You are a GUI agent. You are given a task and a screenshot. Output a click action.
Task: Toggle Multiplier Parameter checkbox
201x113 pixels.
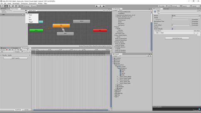tap(191, 19)
